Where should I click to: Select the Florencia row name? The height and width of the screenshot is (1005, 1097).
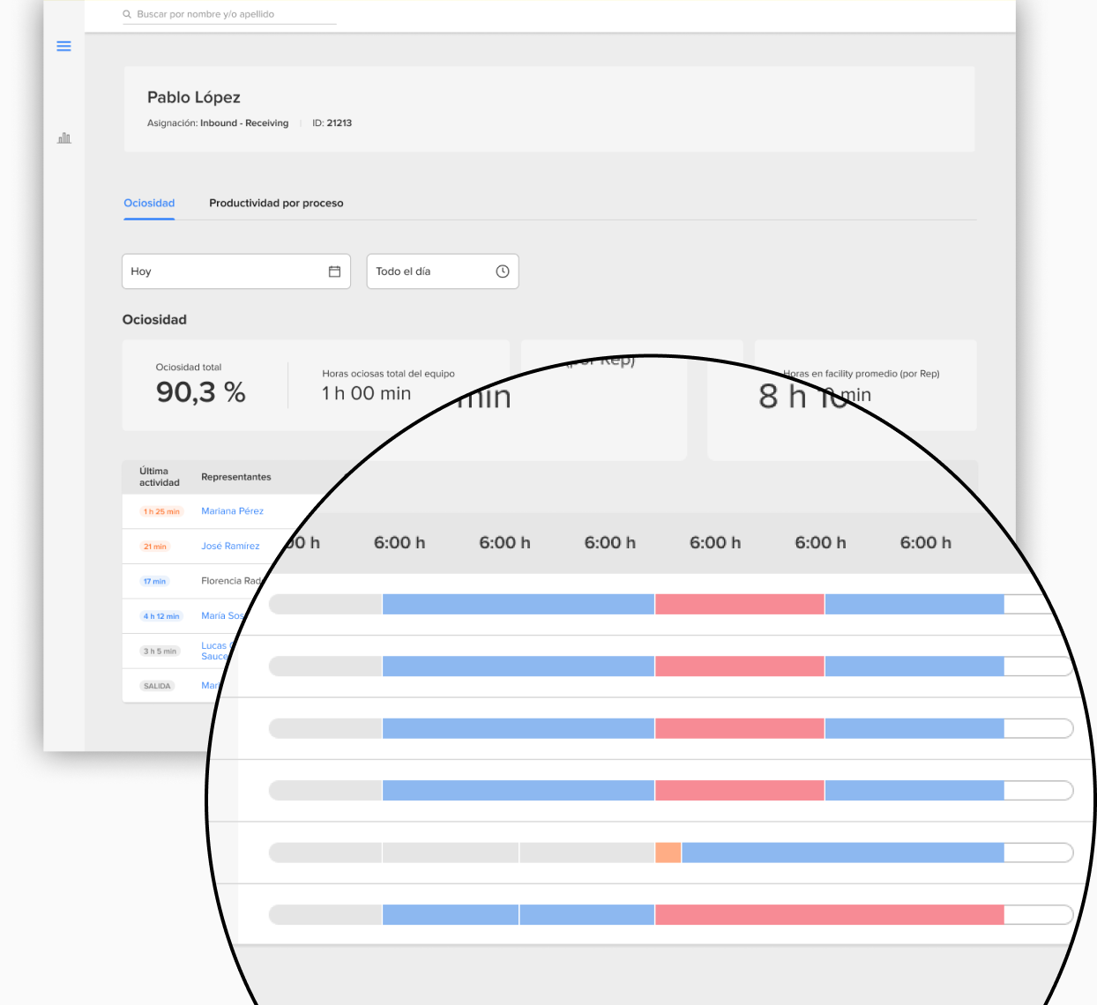[x=231, y=581]
